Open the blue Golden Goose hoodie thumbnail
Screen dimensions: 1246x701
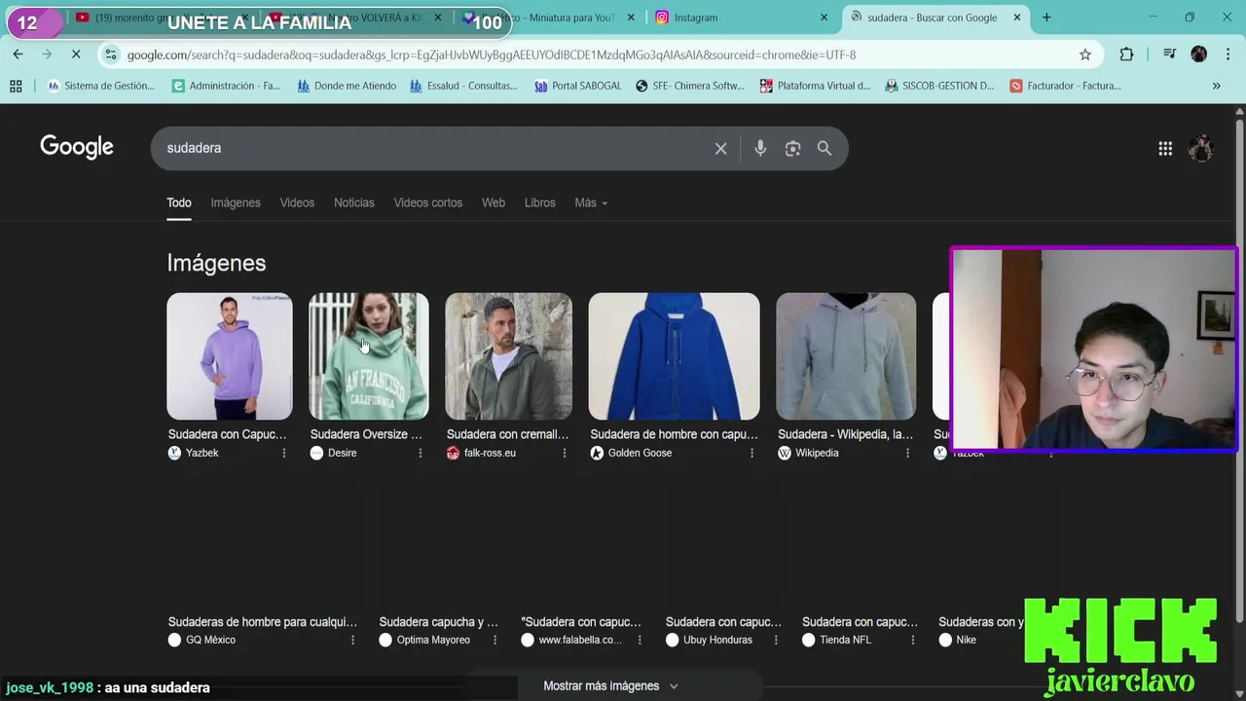(674, 356)
